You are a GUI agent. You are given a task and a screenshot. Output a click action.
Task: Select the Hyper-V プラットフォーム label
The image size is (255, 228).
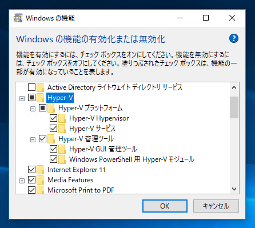[90, 108]
